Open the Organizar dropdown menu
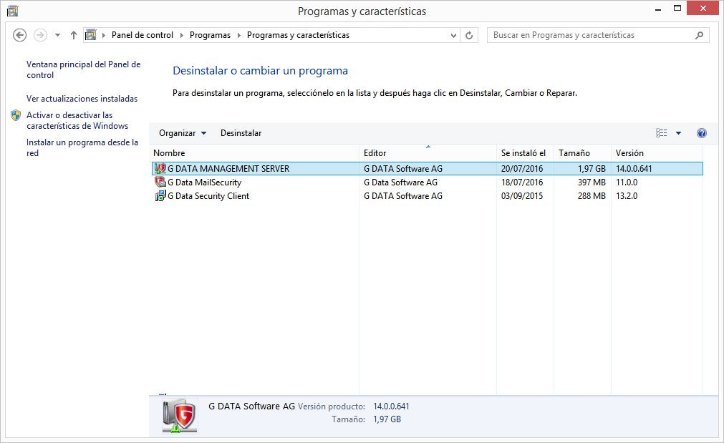The height and width of the screenshot is (443, 724). pyautogui.click(x=182, y=133)
